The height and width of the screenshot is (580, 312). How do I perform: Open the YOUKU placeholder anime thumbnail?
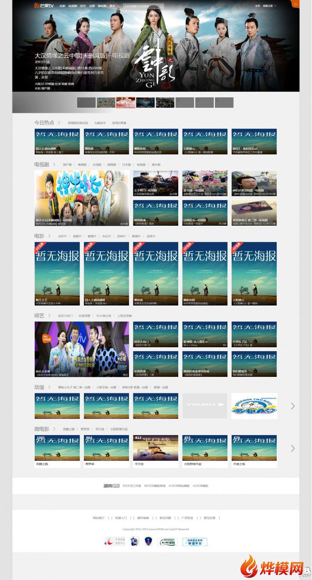pyautogui.click(x=205, y=406)
